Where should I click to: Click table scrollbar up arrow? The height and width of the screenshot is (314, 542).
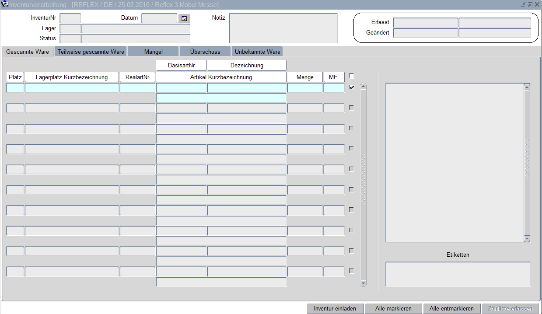point(363,87)
